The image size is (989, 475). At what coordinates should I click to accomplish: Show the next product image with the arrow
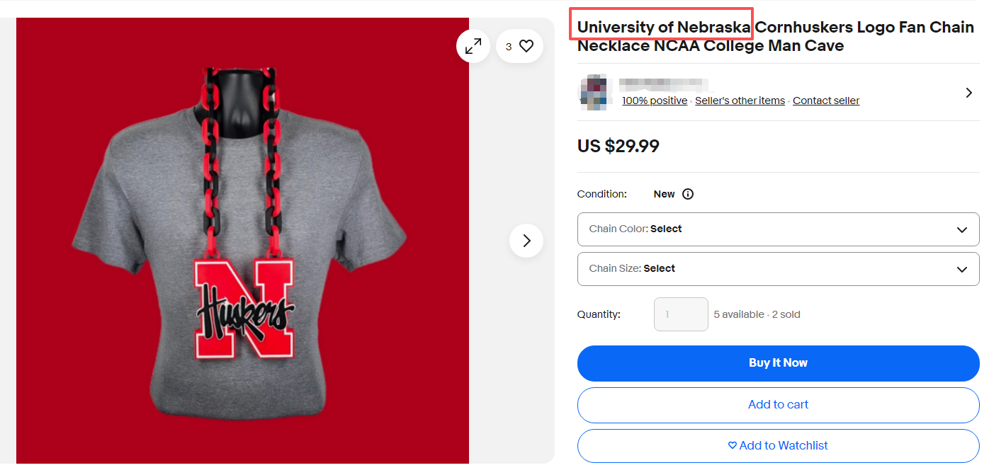pos(526,241)
